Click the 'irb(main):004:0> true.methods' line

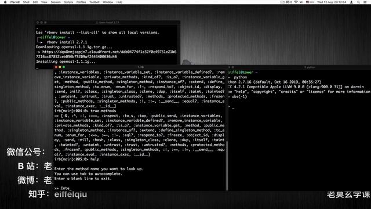point(85,111)
